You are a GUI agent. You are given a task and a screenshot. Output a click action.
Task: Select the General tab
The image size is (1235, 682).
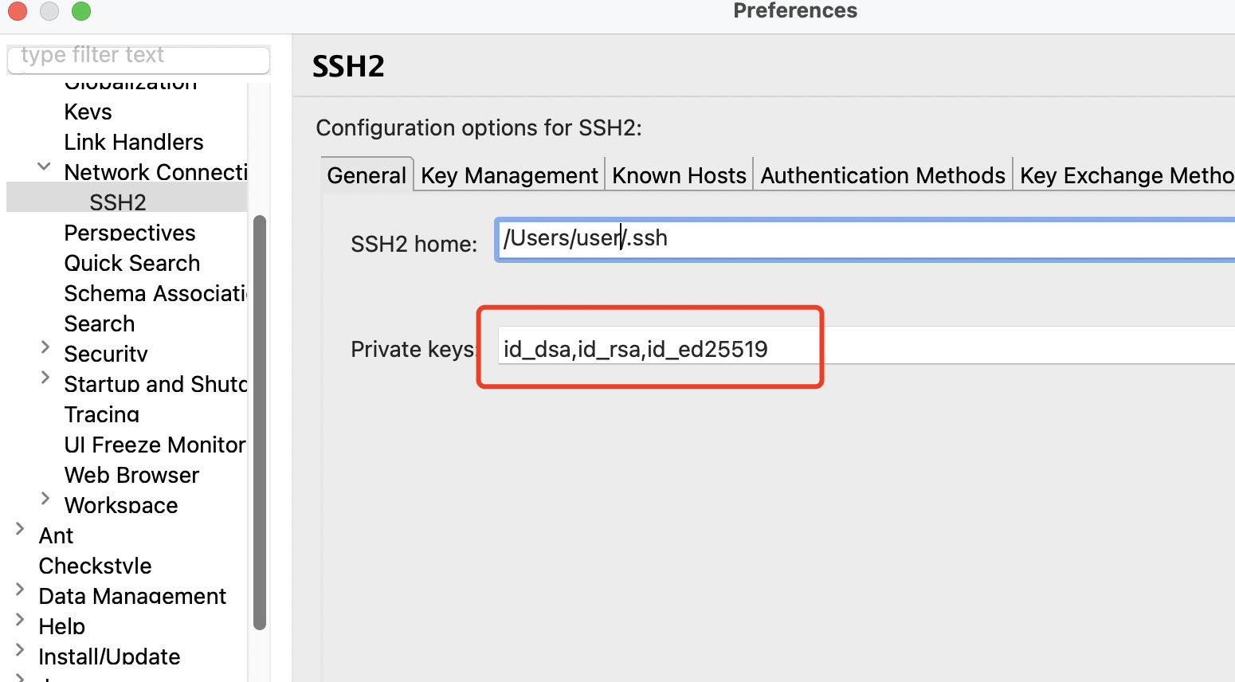pos(367,174)
